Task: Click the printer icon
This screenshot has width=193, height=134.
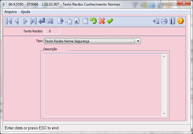Action: pos(164,21)
